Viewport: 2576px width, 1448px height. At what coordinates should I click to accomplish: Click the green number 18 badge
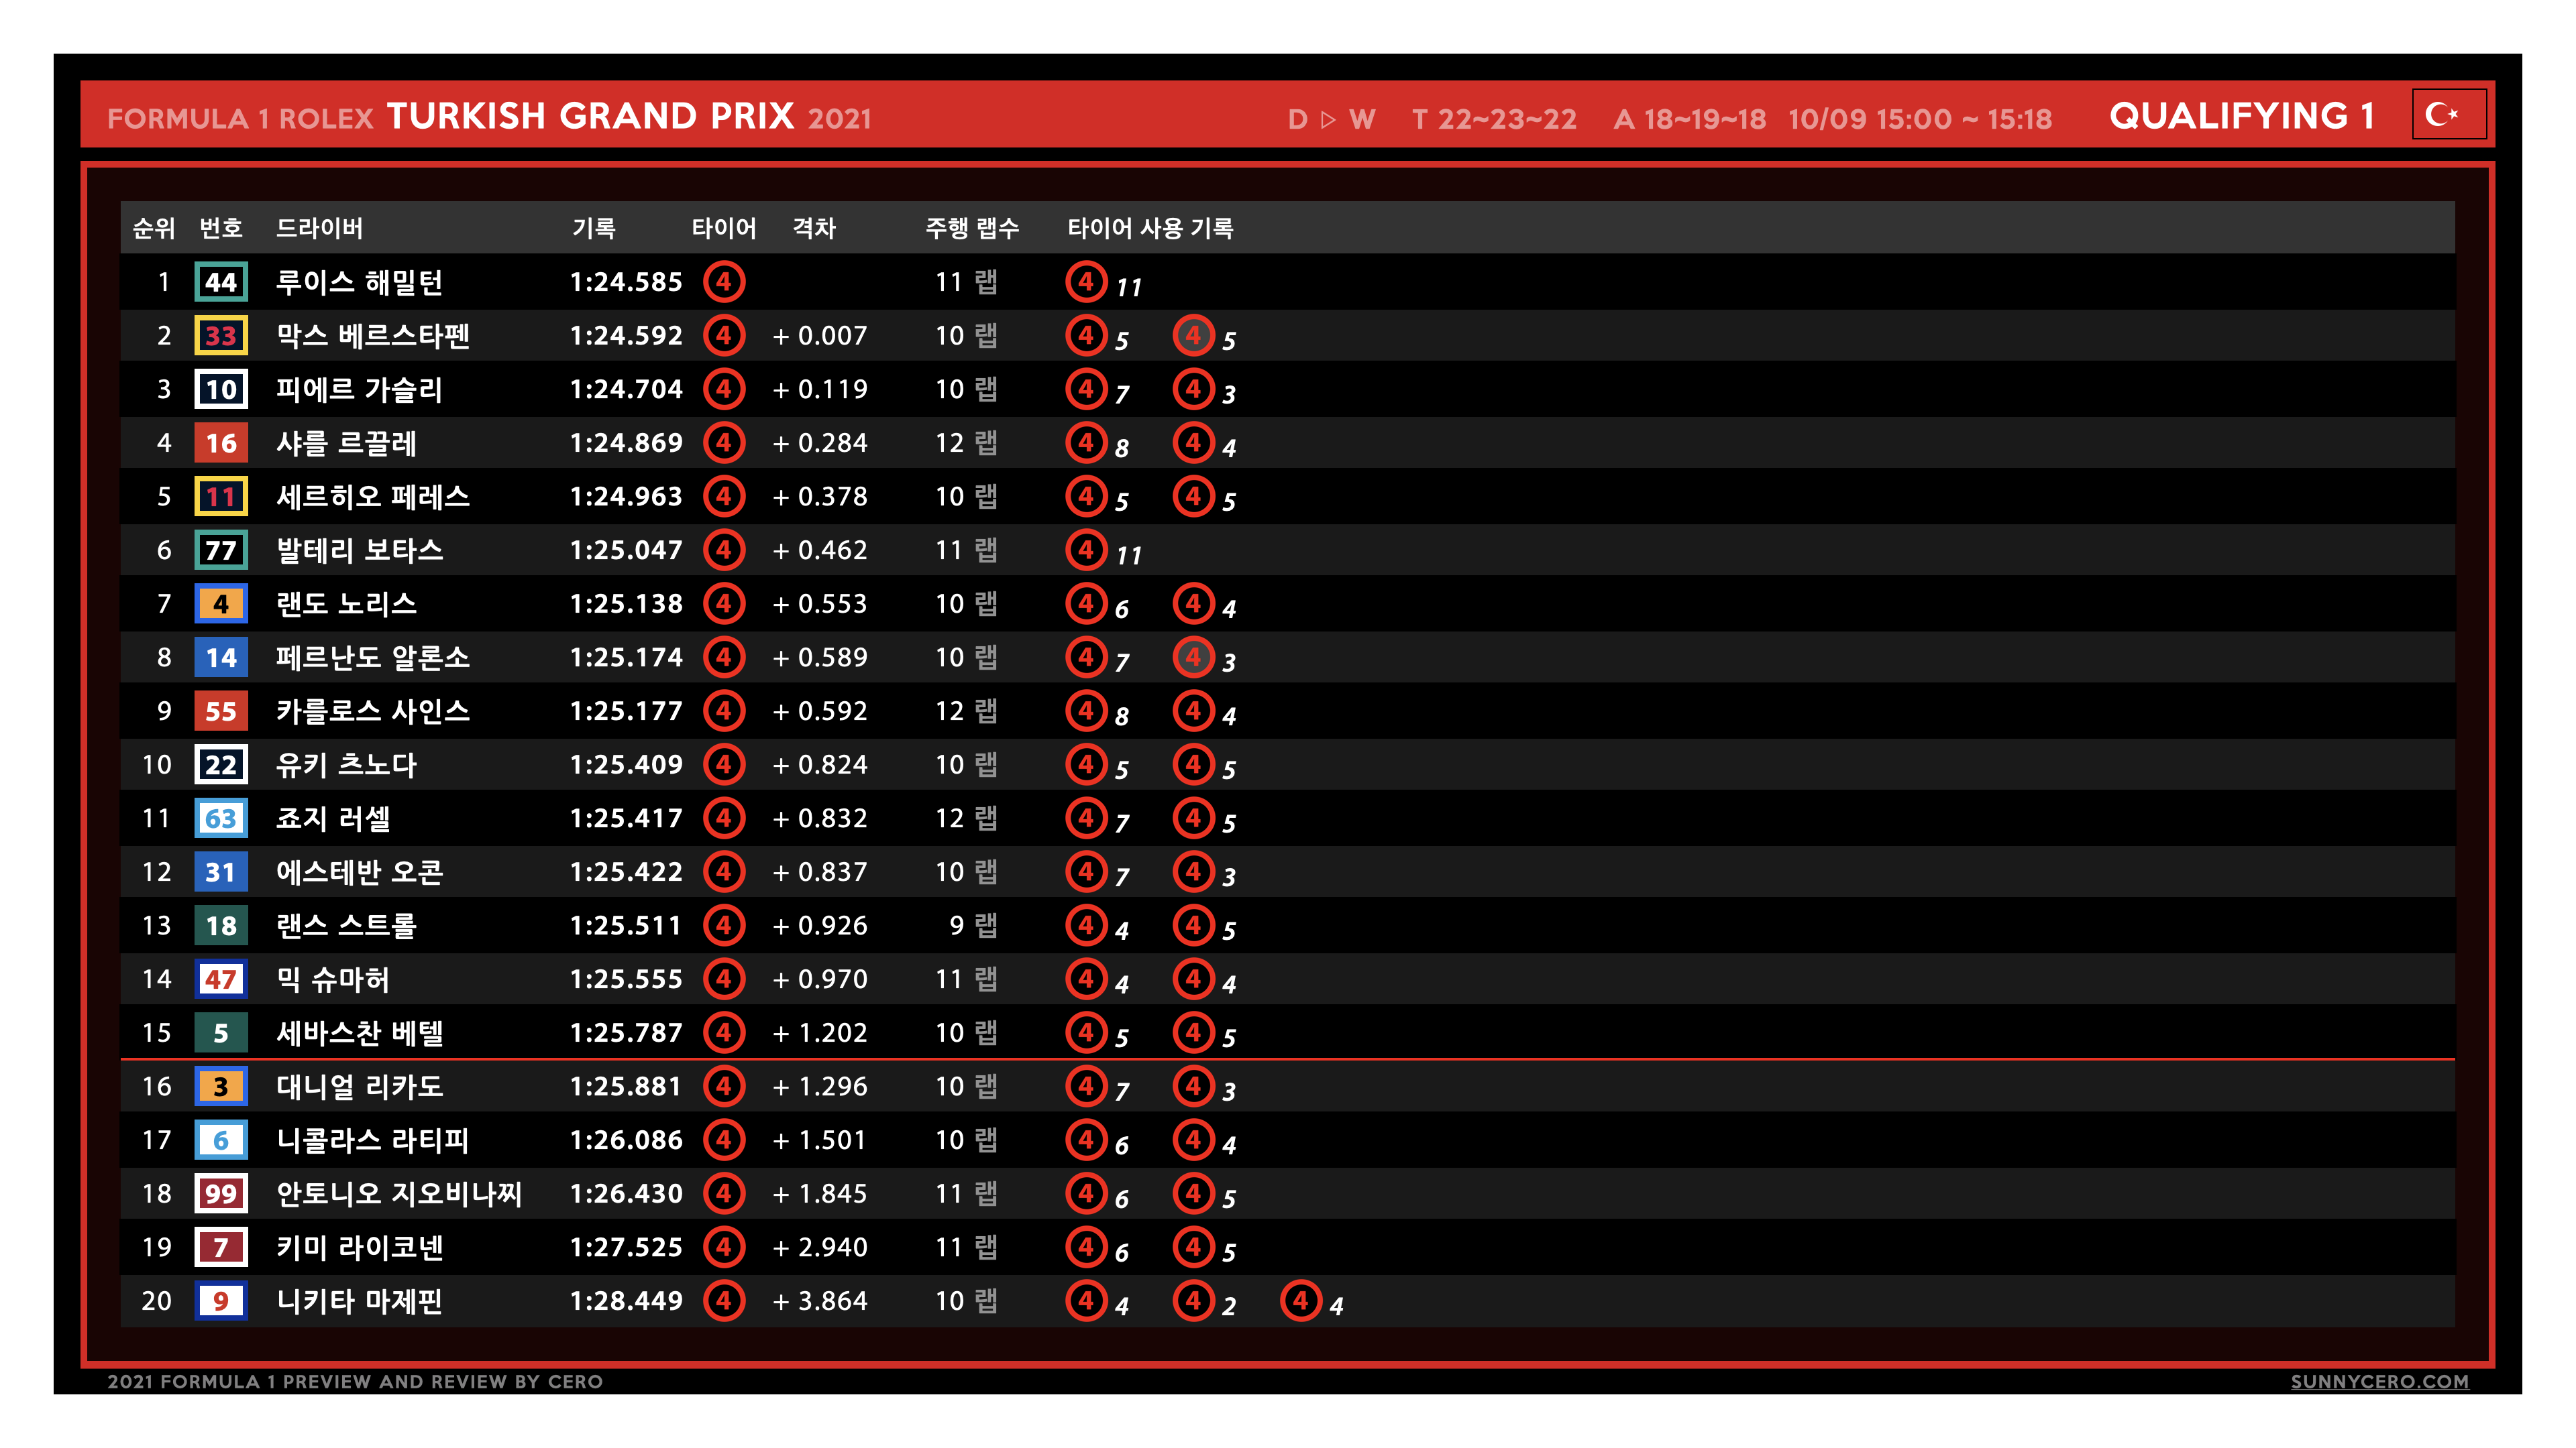click(221, 925)
